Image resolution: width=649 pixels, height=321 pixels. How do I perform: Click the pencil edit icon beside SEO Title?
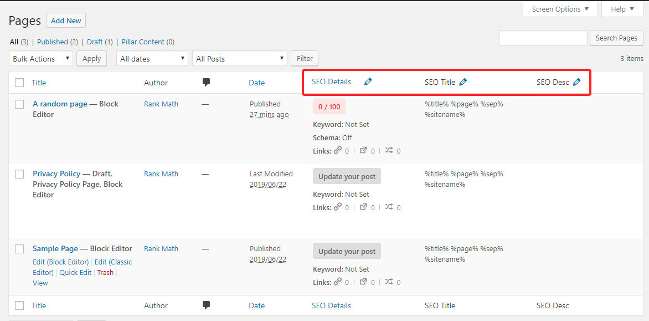(x=463, y=82)
